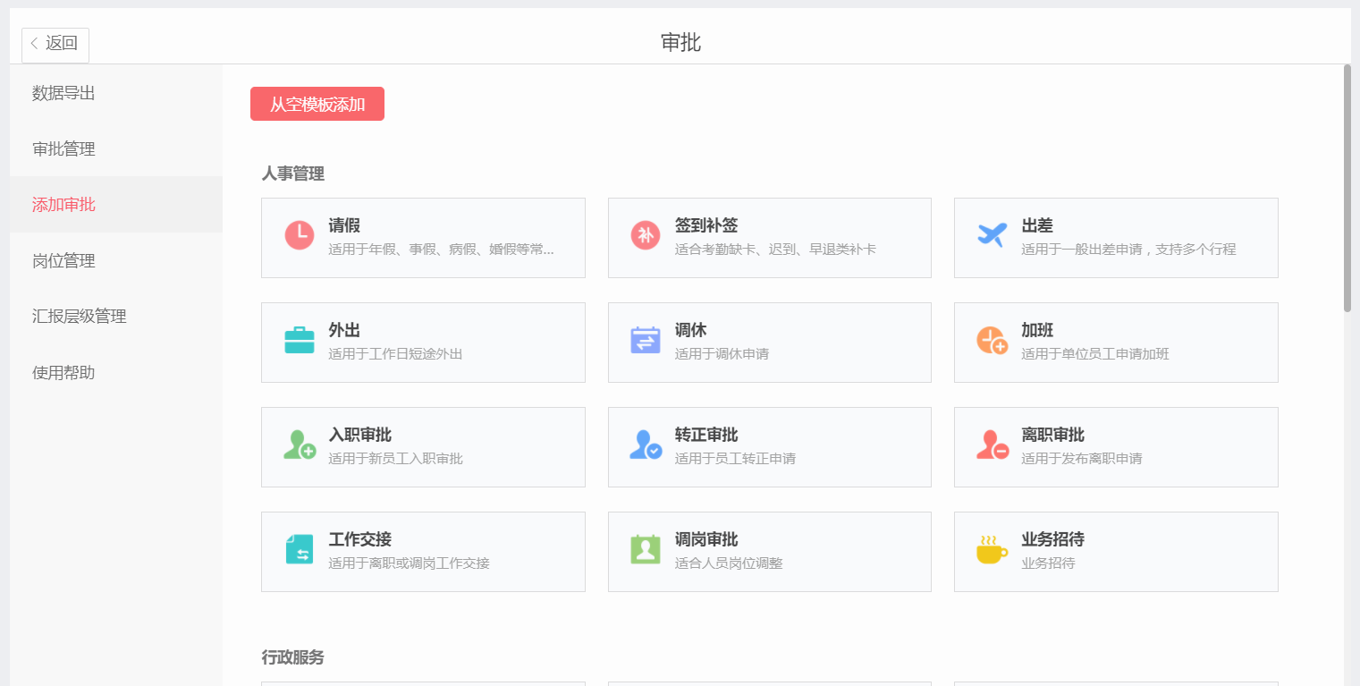Click the 外出 template title
1360x686 pixels.
[344, 330]
